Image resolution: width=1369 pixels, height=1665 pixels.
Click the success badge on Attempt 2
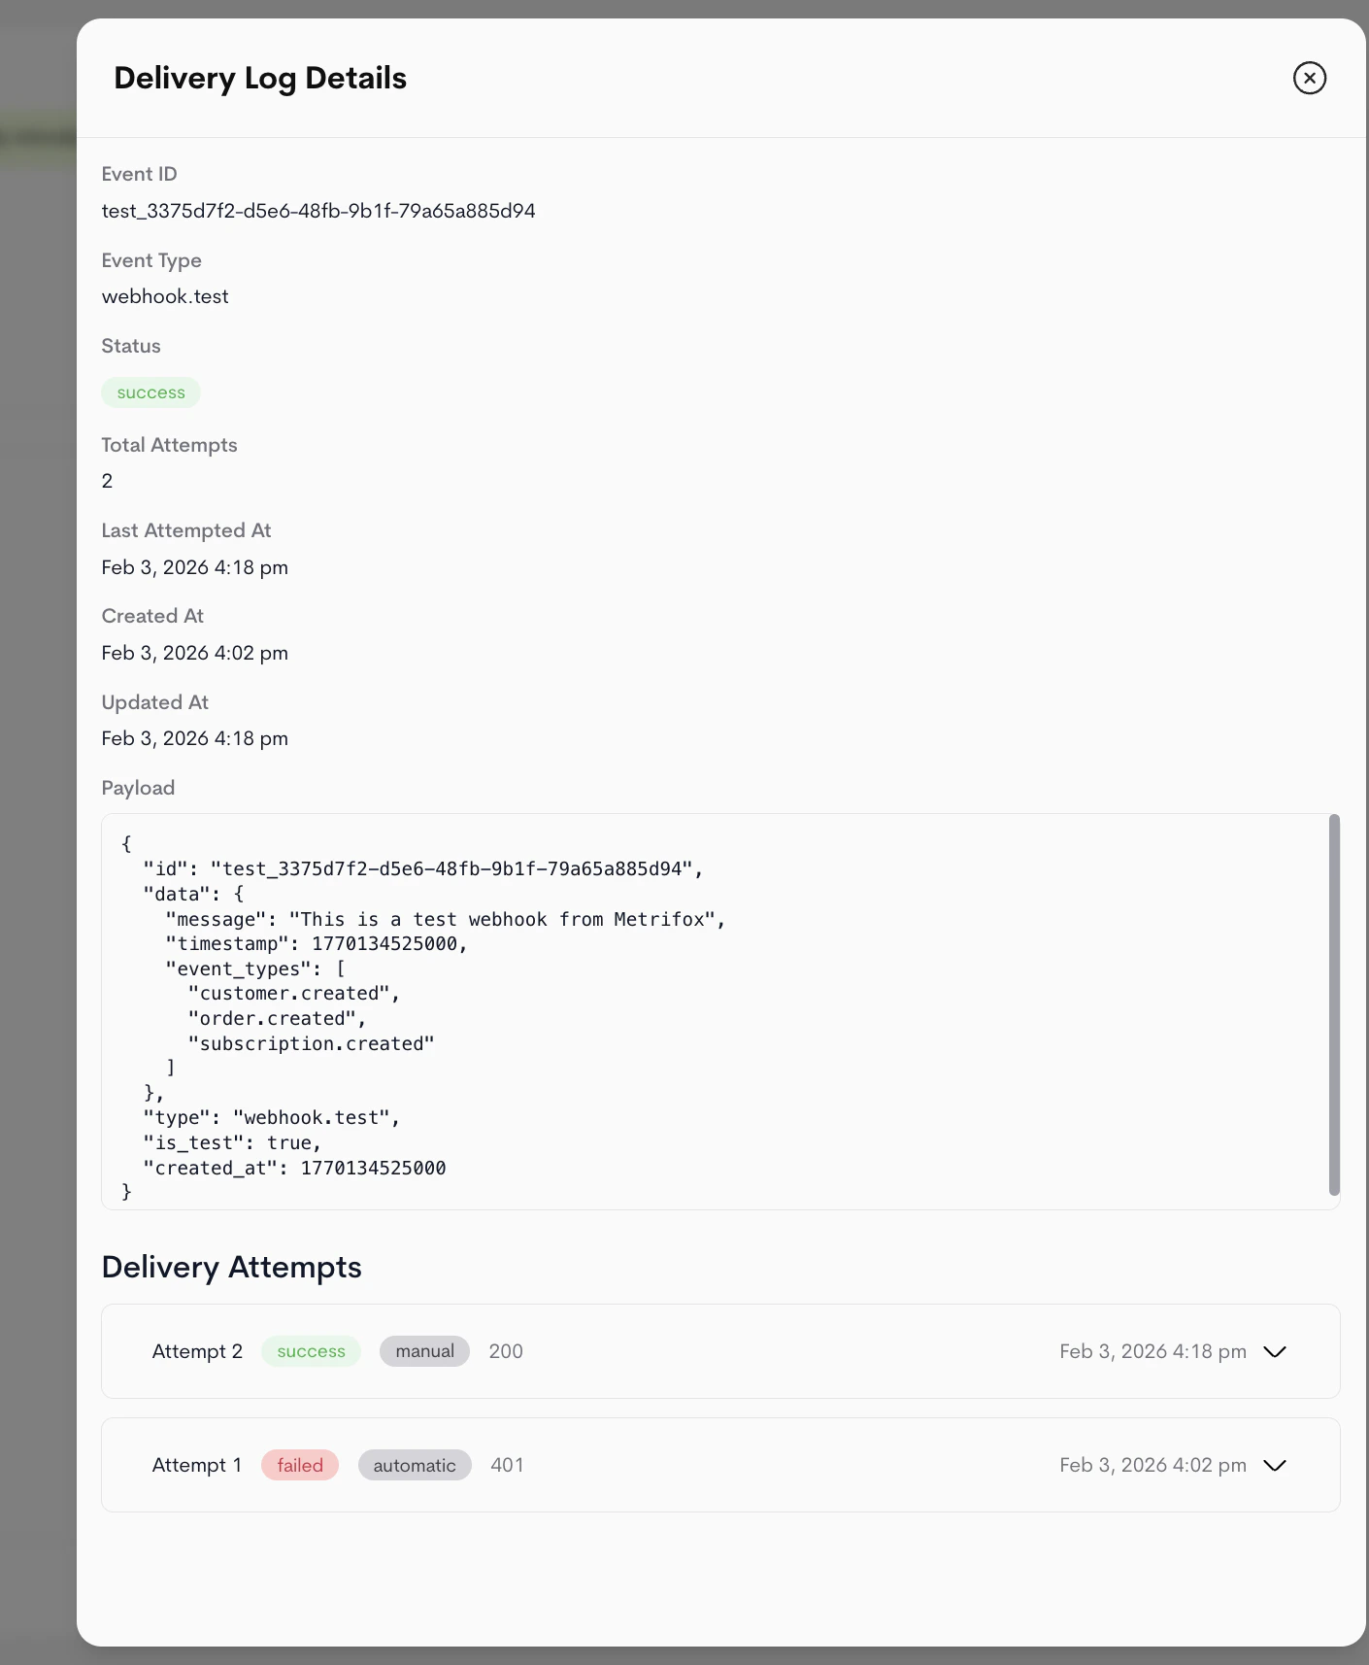coord(311,1351)
